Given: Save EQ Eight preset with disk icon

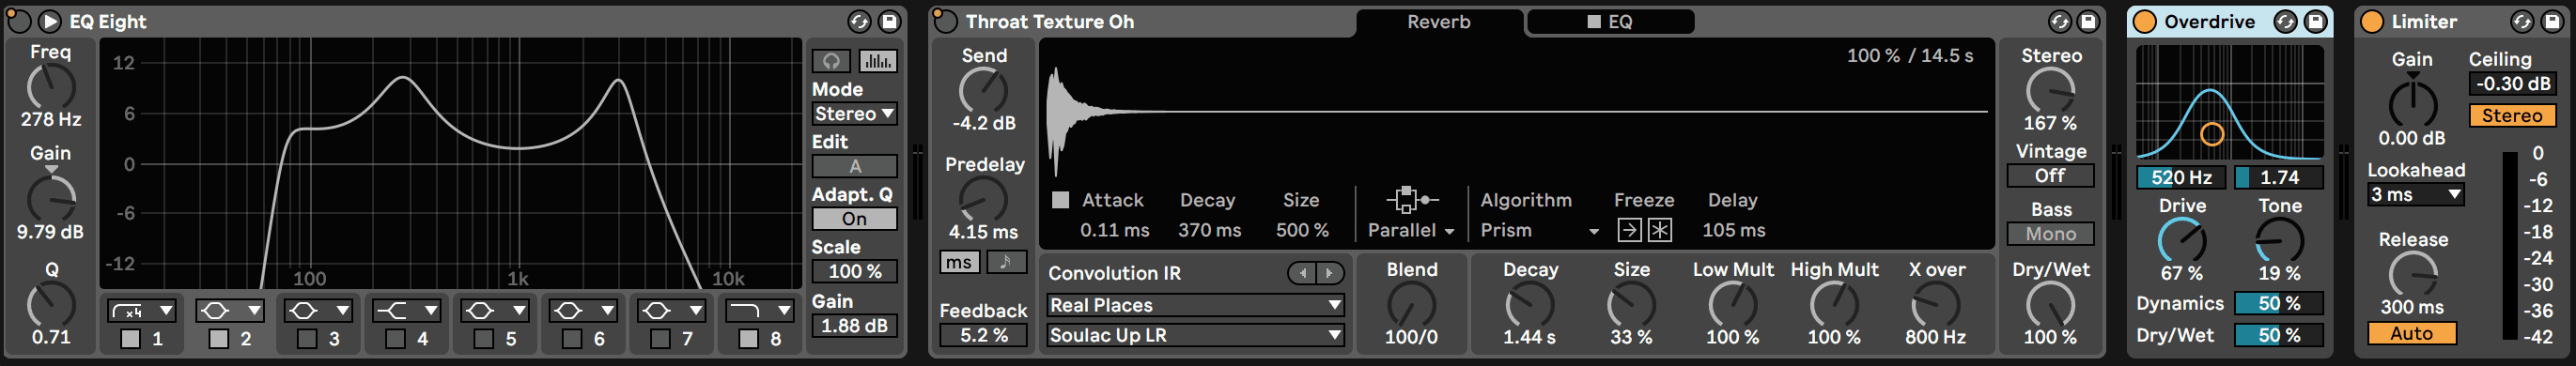Looking at the screenshot, I should pos(888,21).
